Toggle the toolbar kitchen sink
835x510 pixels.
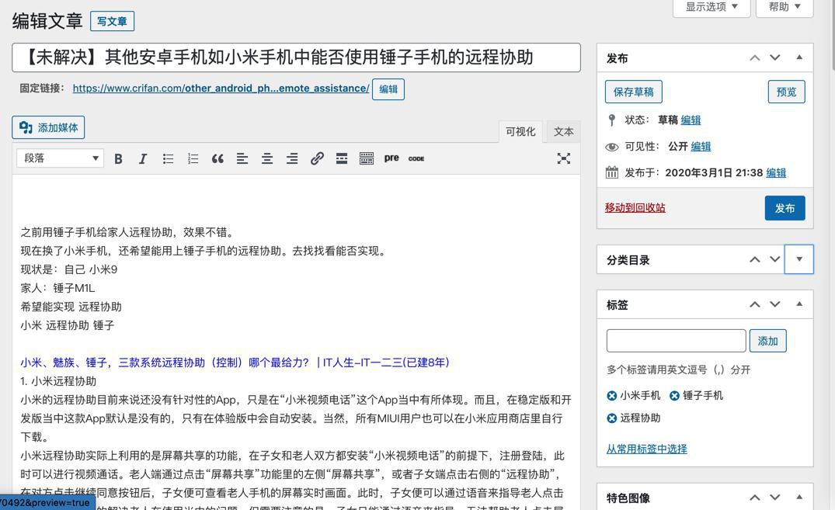point(367,158)
